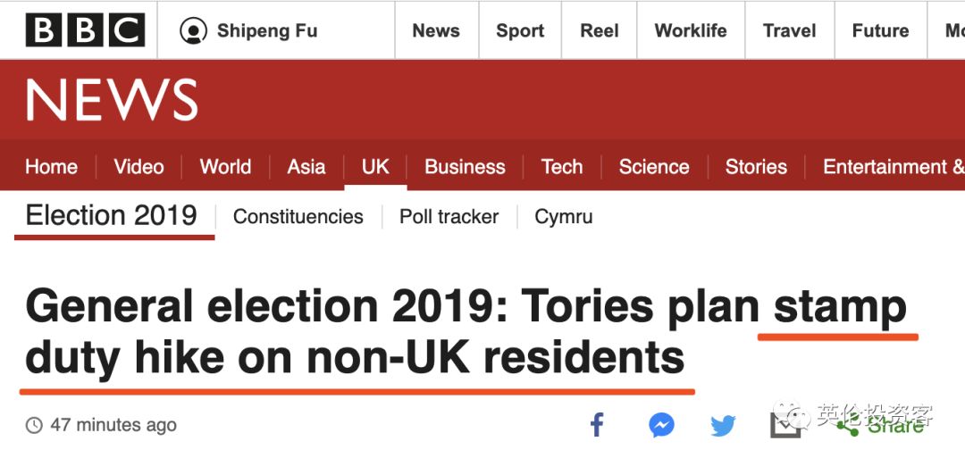Open the Constituencies link
This screenshot has width=965, height=458.
coord(298,217)
